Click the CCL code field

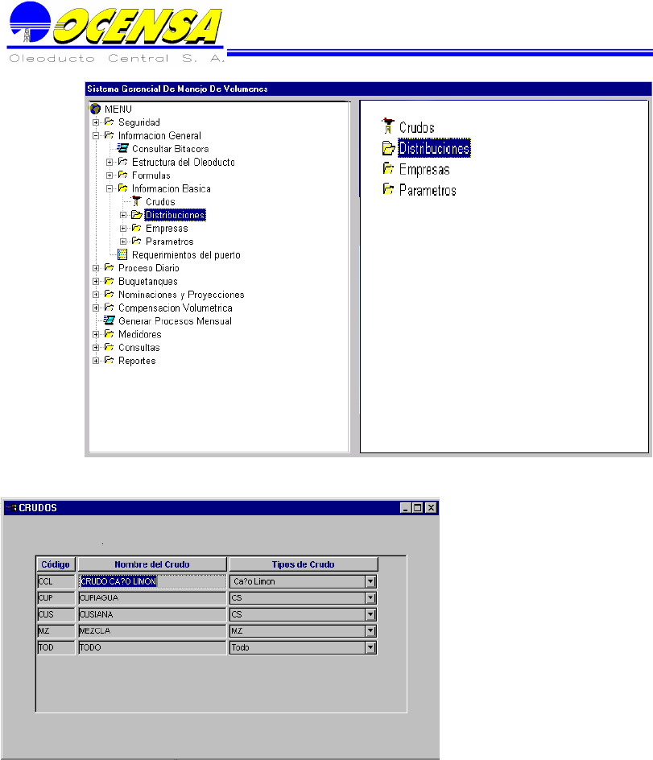point(56,581)
